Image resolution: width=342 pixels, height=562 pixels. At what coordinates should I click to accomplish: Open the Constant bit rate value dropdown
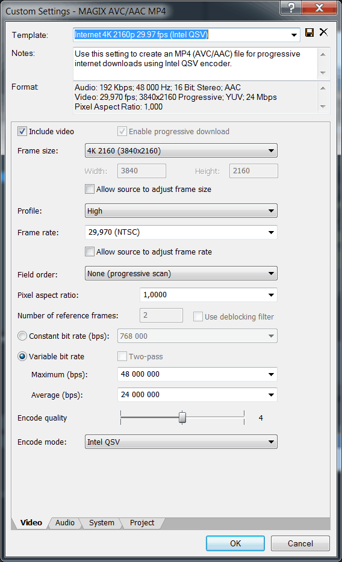point(271,336)
